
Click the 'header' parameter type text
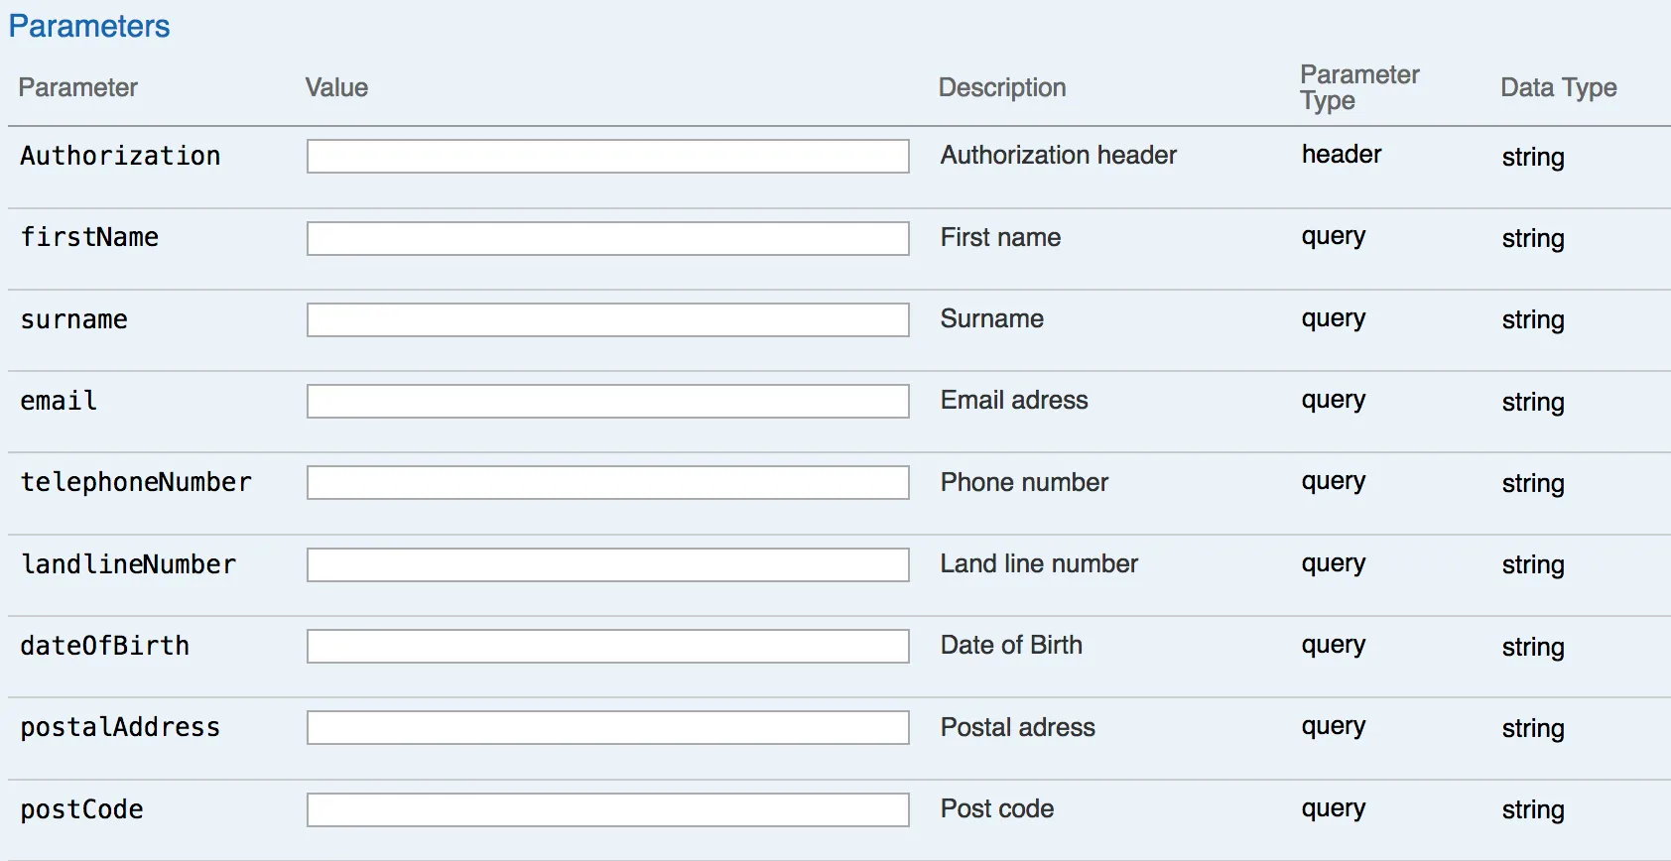pos(1342,155)
